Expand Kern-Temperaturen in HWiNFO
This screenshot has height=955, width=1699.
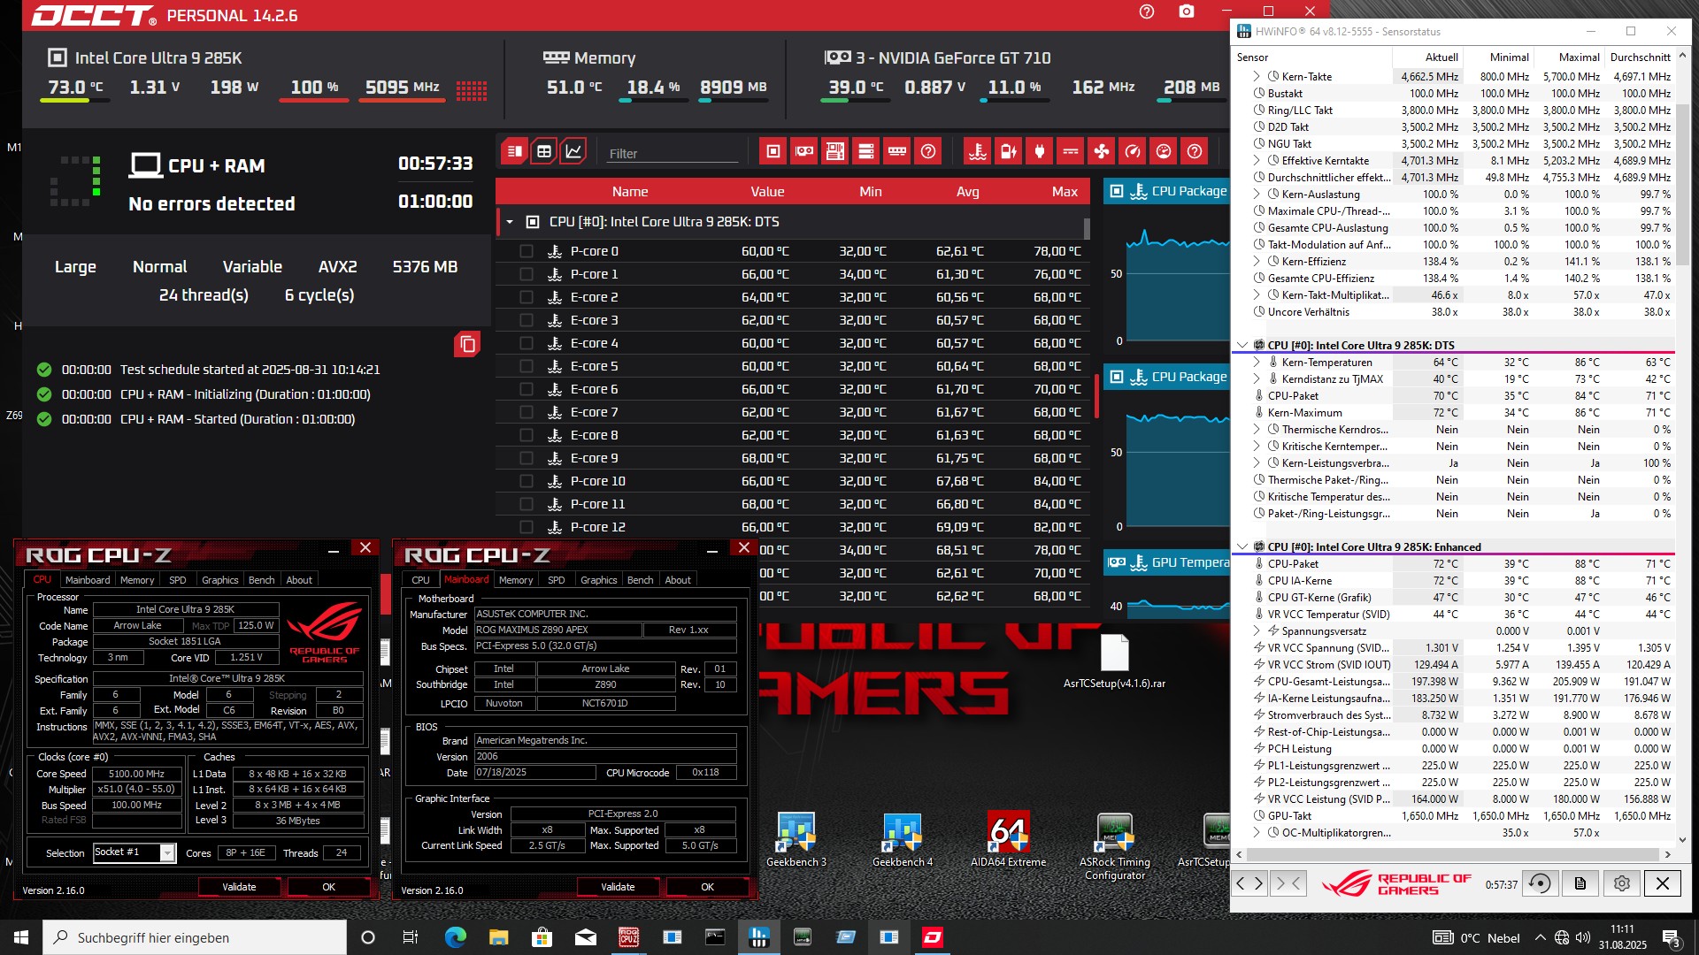coord(1257,362)
